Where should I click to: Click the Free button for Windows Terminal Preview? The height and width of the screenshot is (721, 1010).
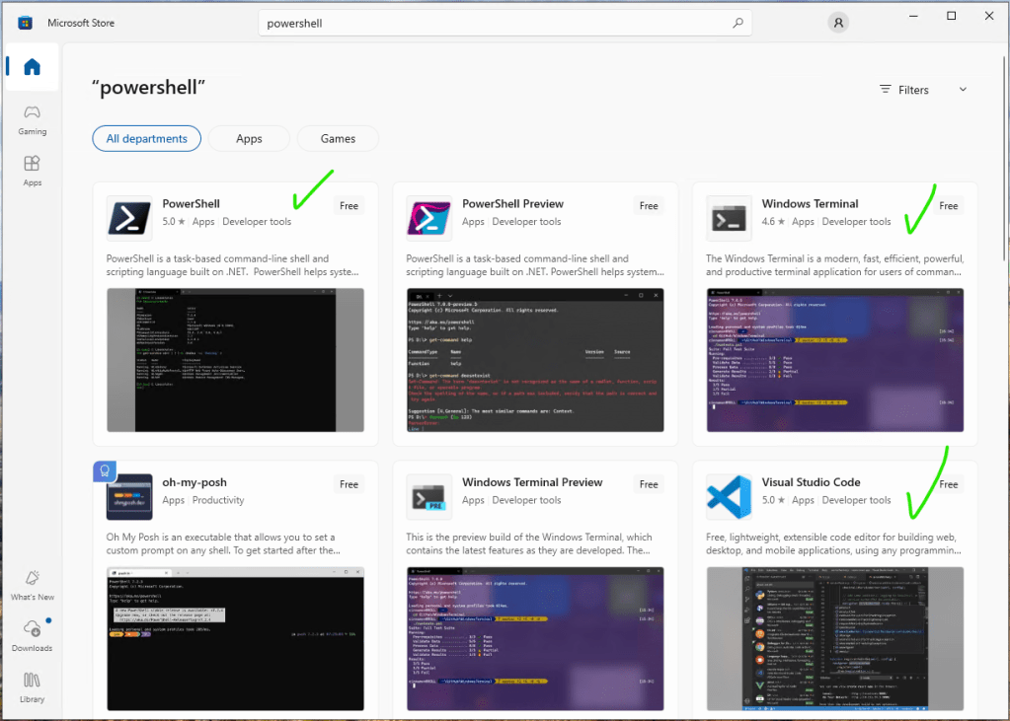[x=648, y=484]
